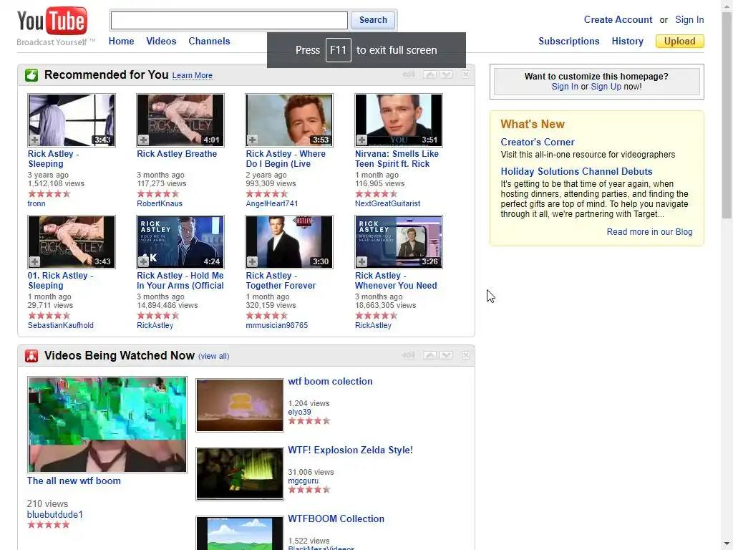Click the YouTube logo
This screenshot has height=550, width=733.
(x=52, y=21)
